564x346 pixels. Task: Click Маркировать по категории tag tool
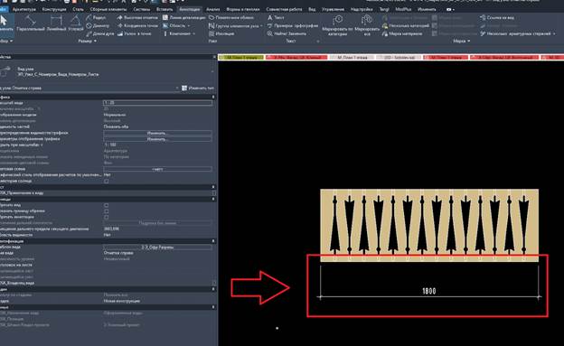(337, 25)
